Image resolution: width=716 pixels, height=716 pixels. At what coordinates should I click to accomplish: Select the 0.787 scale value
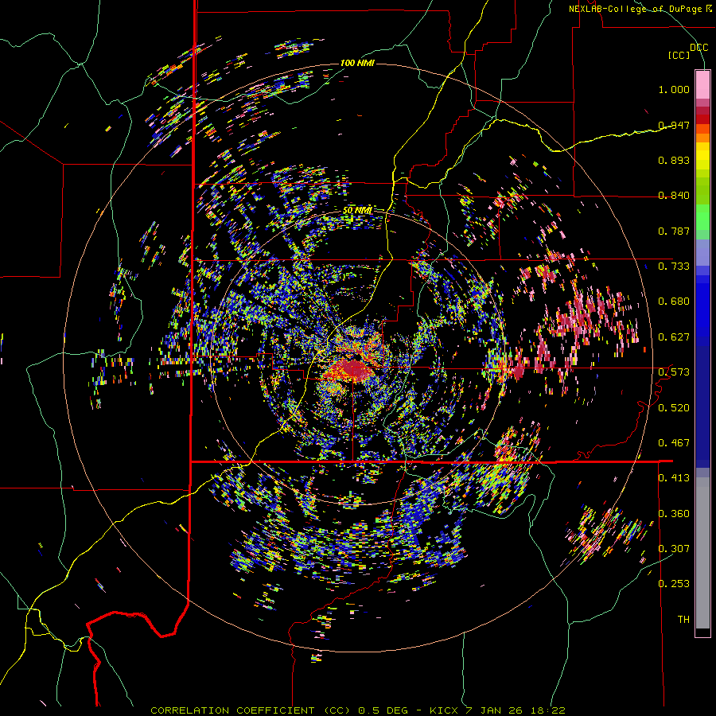pyautogui.click(x=674, y=231)
